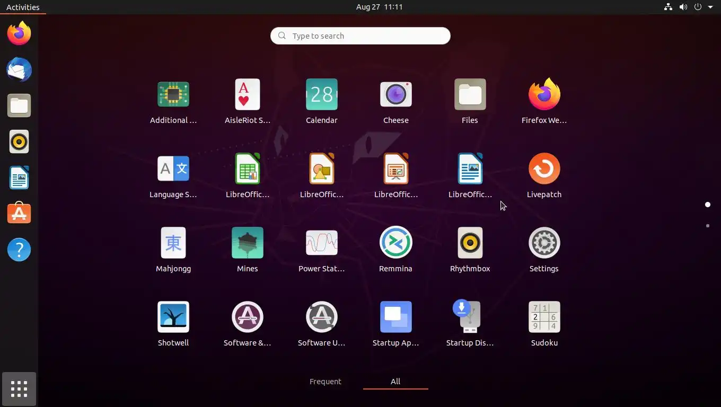Image resolution: width=721 pixels, height=407 pixels.
Task: Launch Shotwell photo manager
Action: point(173,317)
